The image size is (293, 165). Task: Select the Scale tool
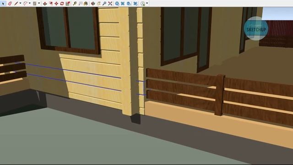pos(68,3)
